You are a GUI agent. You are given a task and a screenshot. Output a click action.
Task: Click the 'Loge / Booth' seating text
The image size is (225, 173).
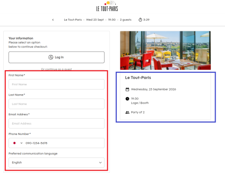pos(140,103)
